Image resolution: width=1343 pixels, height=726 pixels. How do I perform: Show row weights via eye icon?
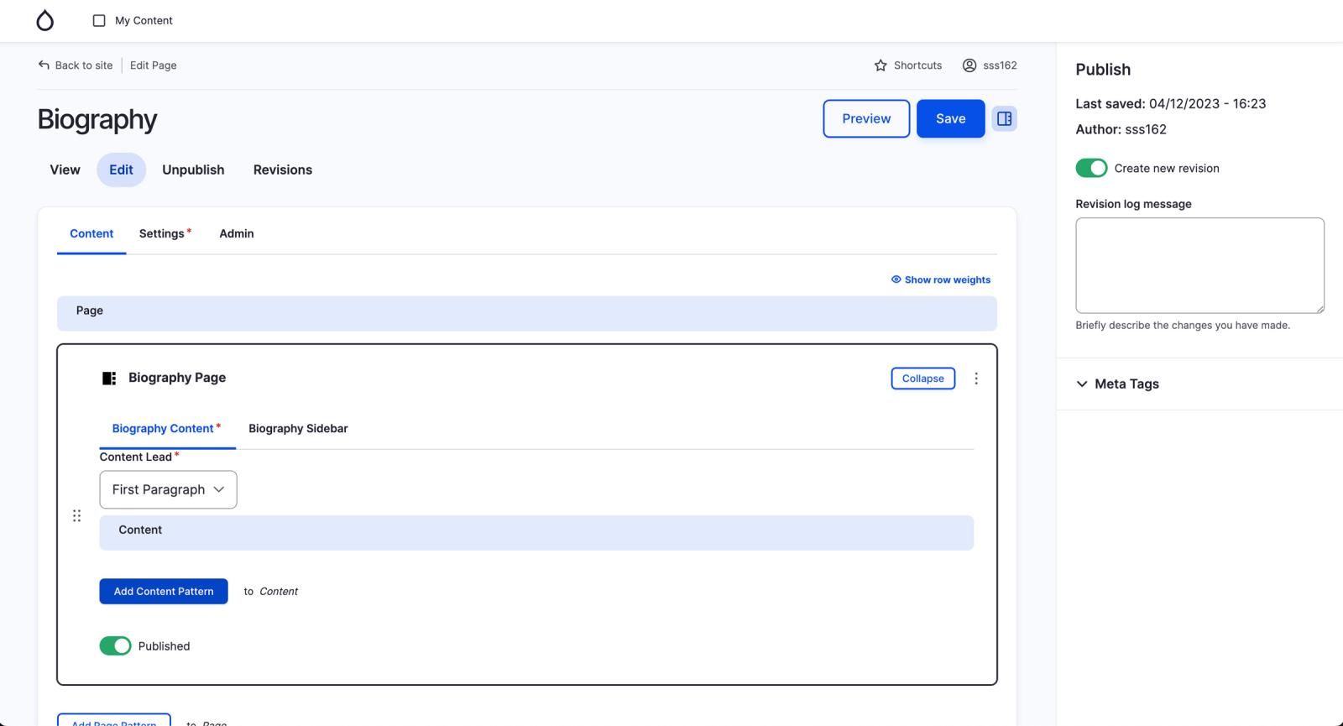click(x=896, y=279)
